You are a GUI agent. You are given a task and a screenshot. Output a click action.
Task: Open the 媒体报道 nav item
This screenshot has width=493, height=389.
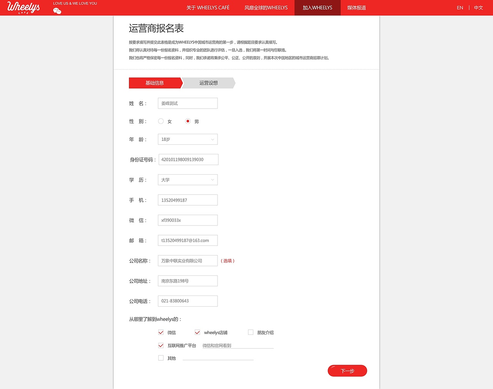pyautogui.click(x=356, y=7)
